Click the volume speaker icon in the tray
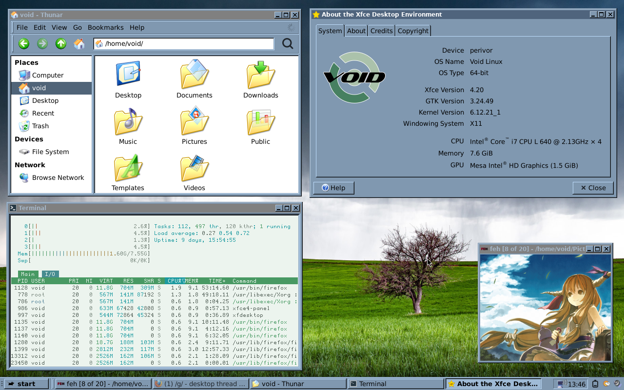This screenshot has height=390, width=624. point(617,384)
